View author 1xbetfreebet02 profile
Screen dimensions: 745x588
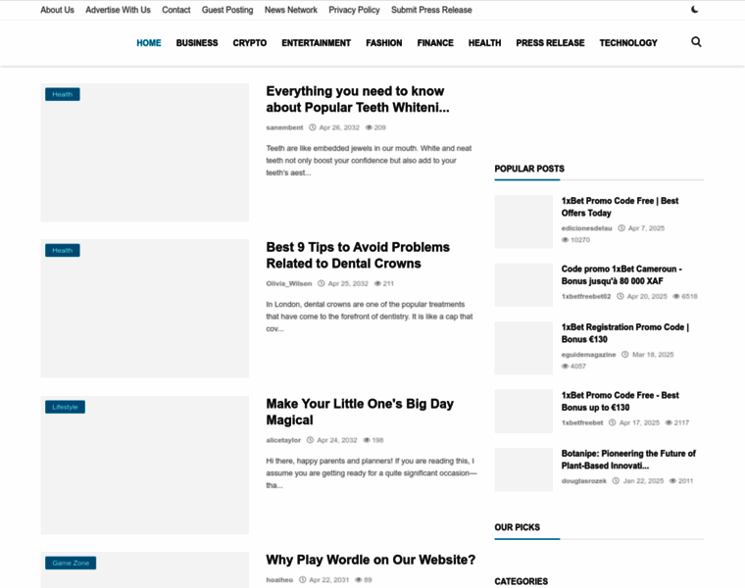pos(586,296)
